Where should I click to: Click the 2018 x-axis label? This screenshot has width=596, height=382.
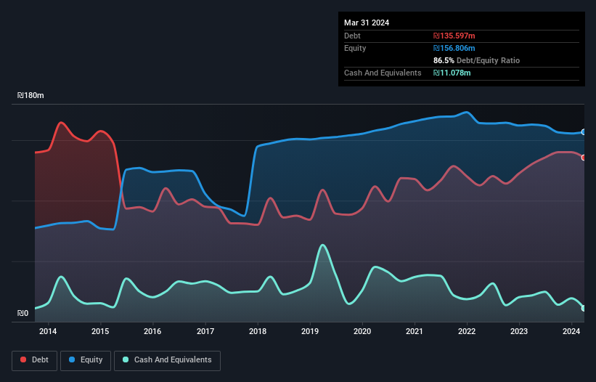pyautogui.click(x=258, y=331)
